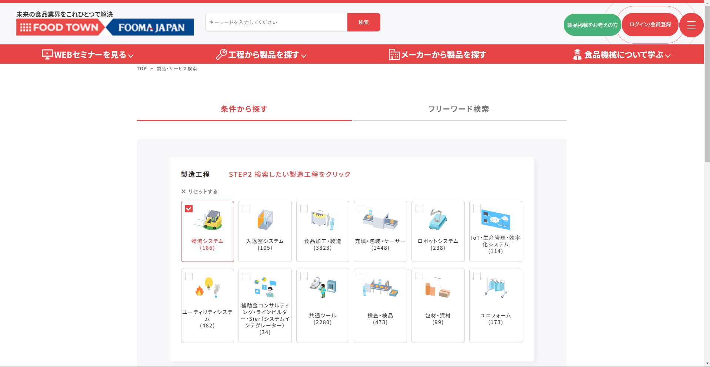The width and height of the screenshot is (710, 367).
Task: Click the ユニフォーム (173) label
Action: click(496, 319)
